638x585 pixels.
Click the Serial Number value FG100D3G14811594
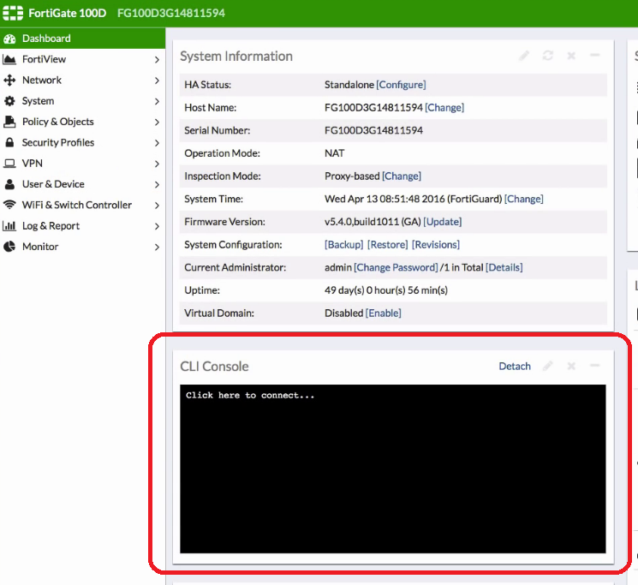tap(373, 130)
